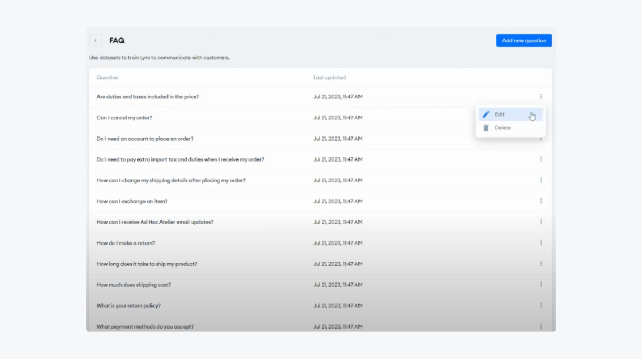Screen dimensions: 642x359
Task: Open the kebab menu for 'Are duties and taxes included'
Action: click(x=541, y=96)
